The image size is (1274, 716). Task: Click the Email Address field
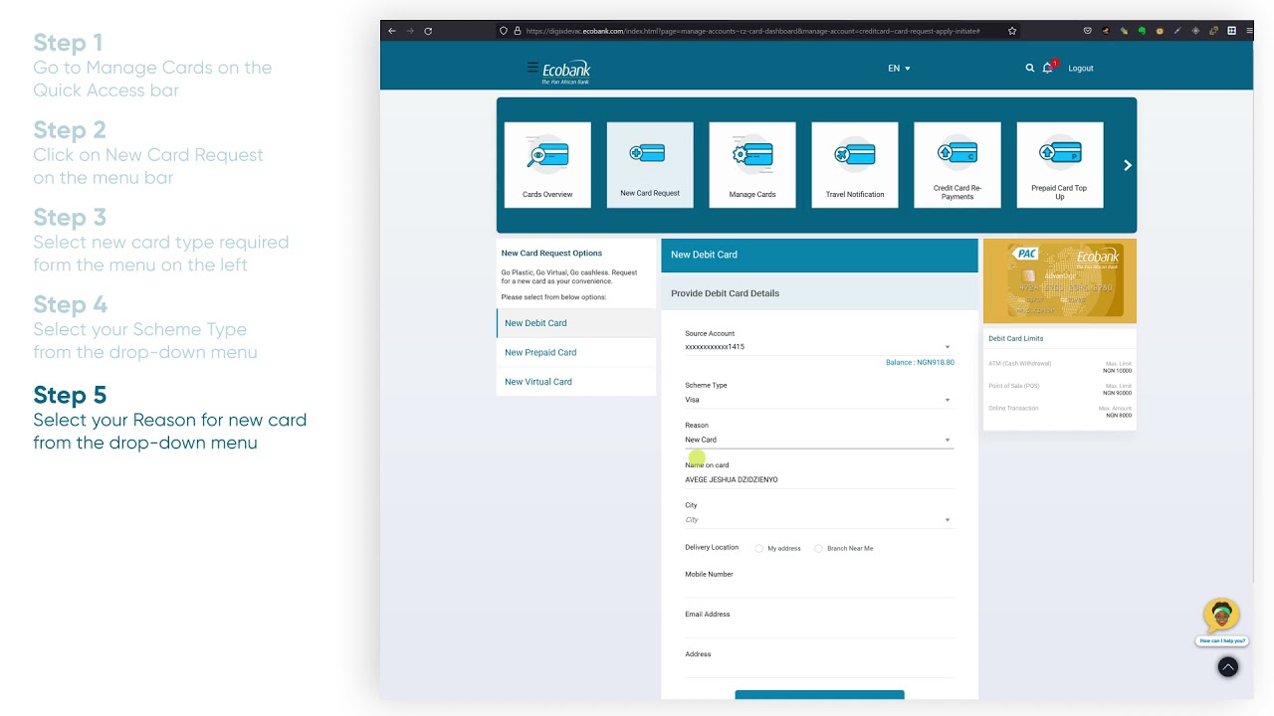click(819, 628)
